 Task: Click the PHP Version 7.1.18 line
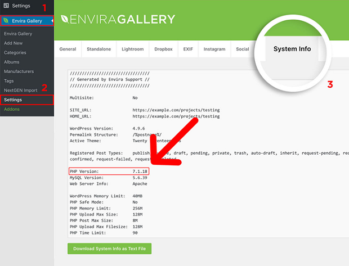[x=109, y=172]
